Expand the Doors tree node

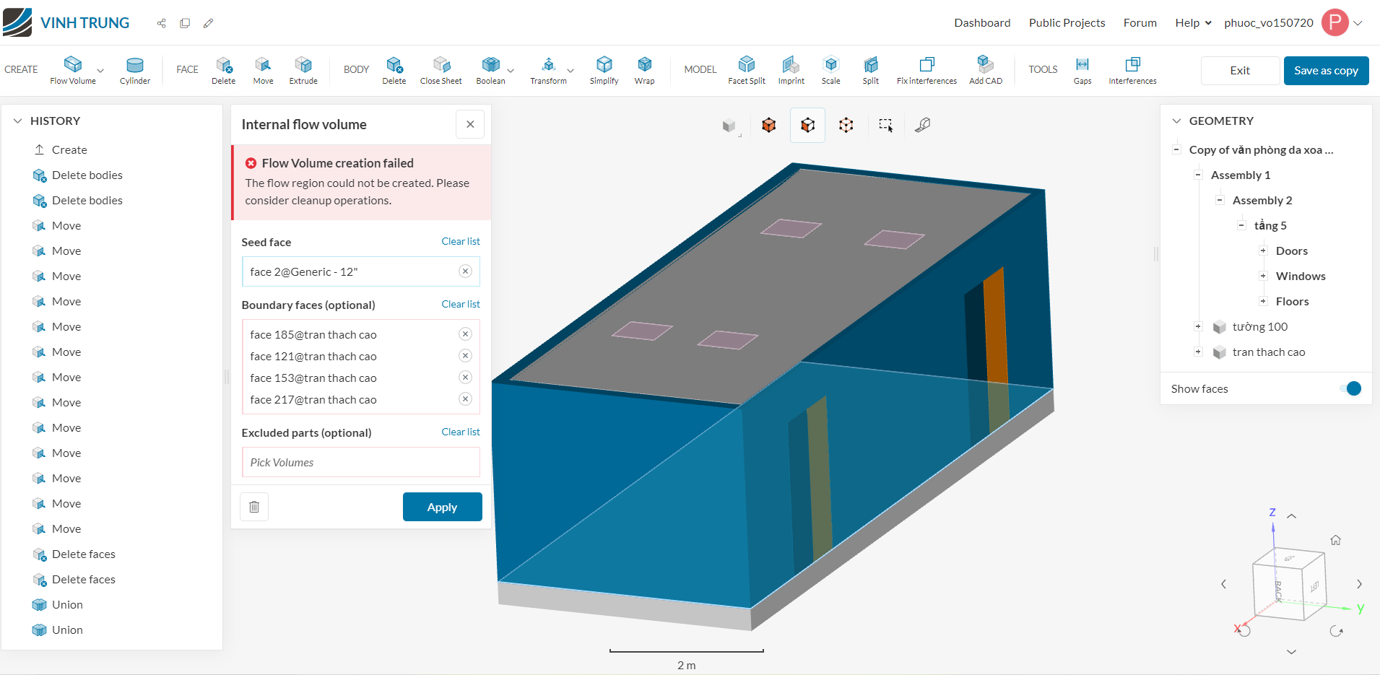(1263, 251)
